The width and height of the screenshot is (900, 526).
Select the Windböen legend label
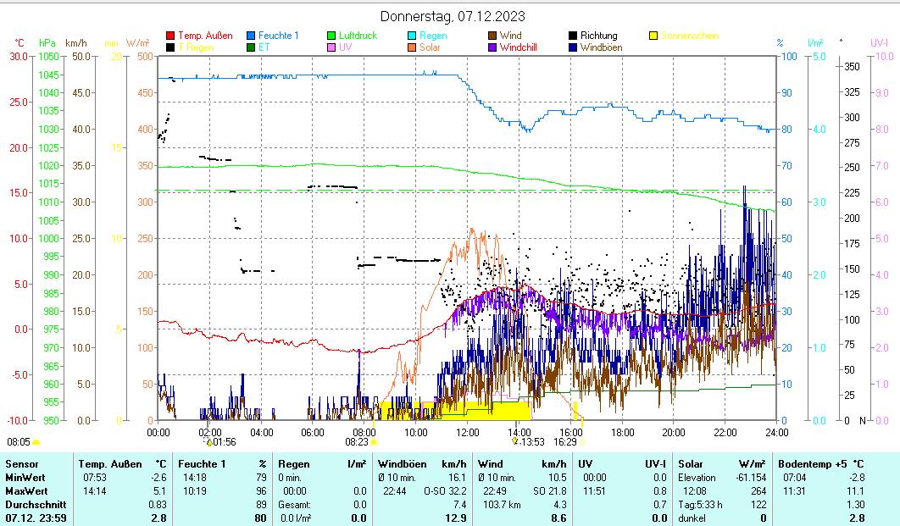pyautogui.click(x=601, y=48)
